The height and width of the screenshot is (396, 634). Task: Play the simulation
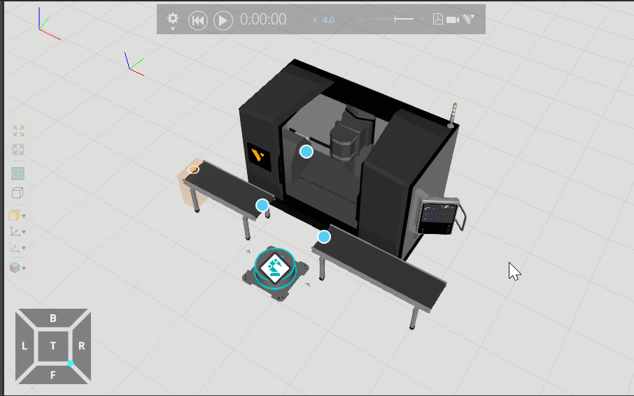223,20
